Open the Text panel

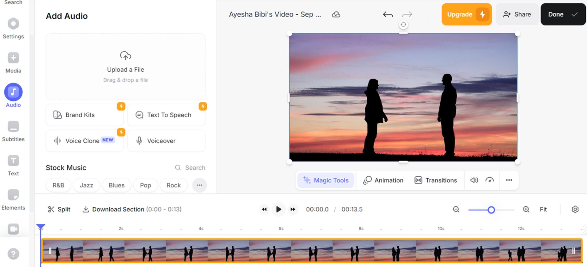[x=13, y=165]
